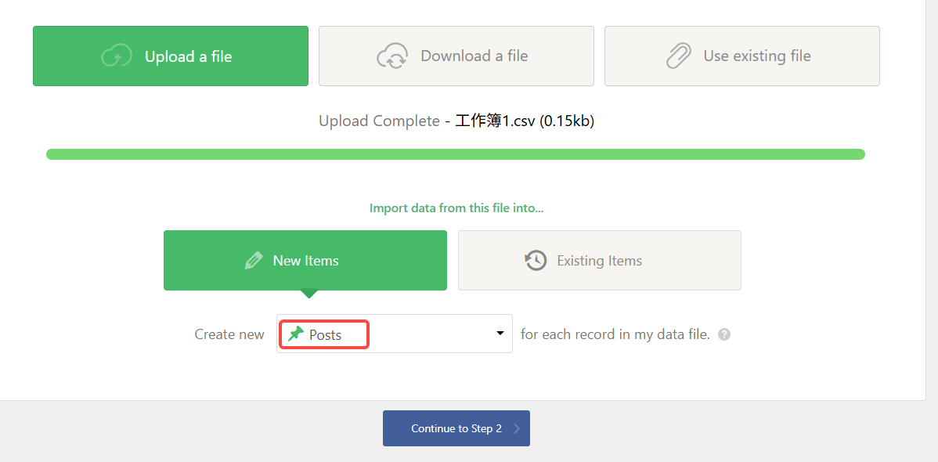Open the help question mark tooltip
938x462 pixels.
coord(724,334)
